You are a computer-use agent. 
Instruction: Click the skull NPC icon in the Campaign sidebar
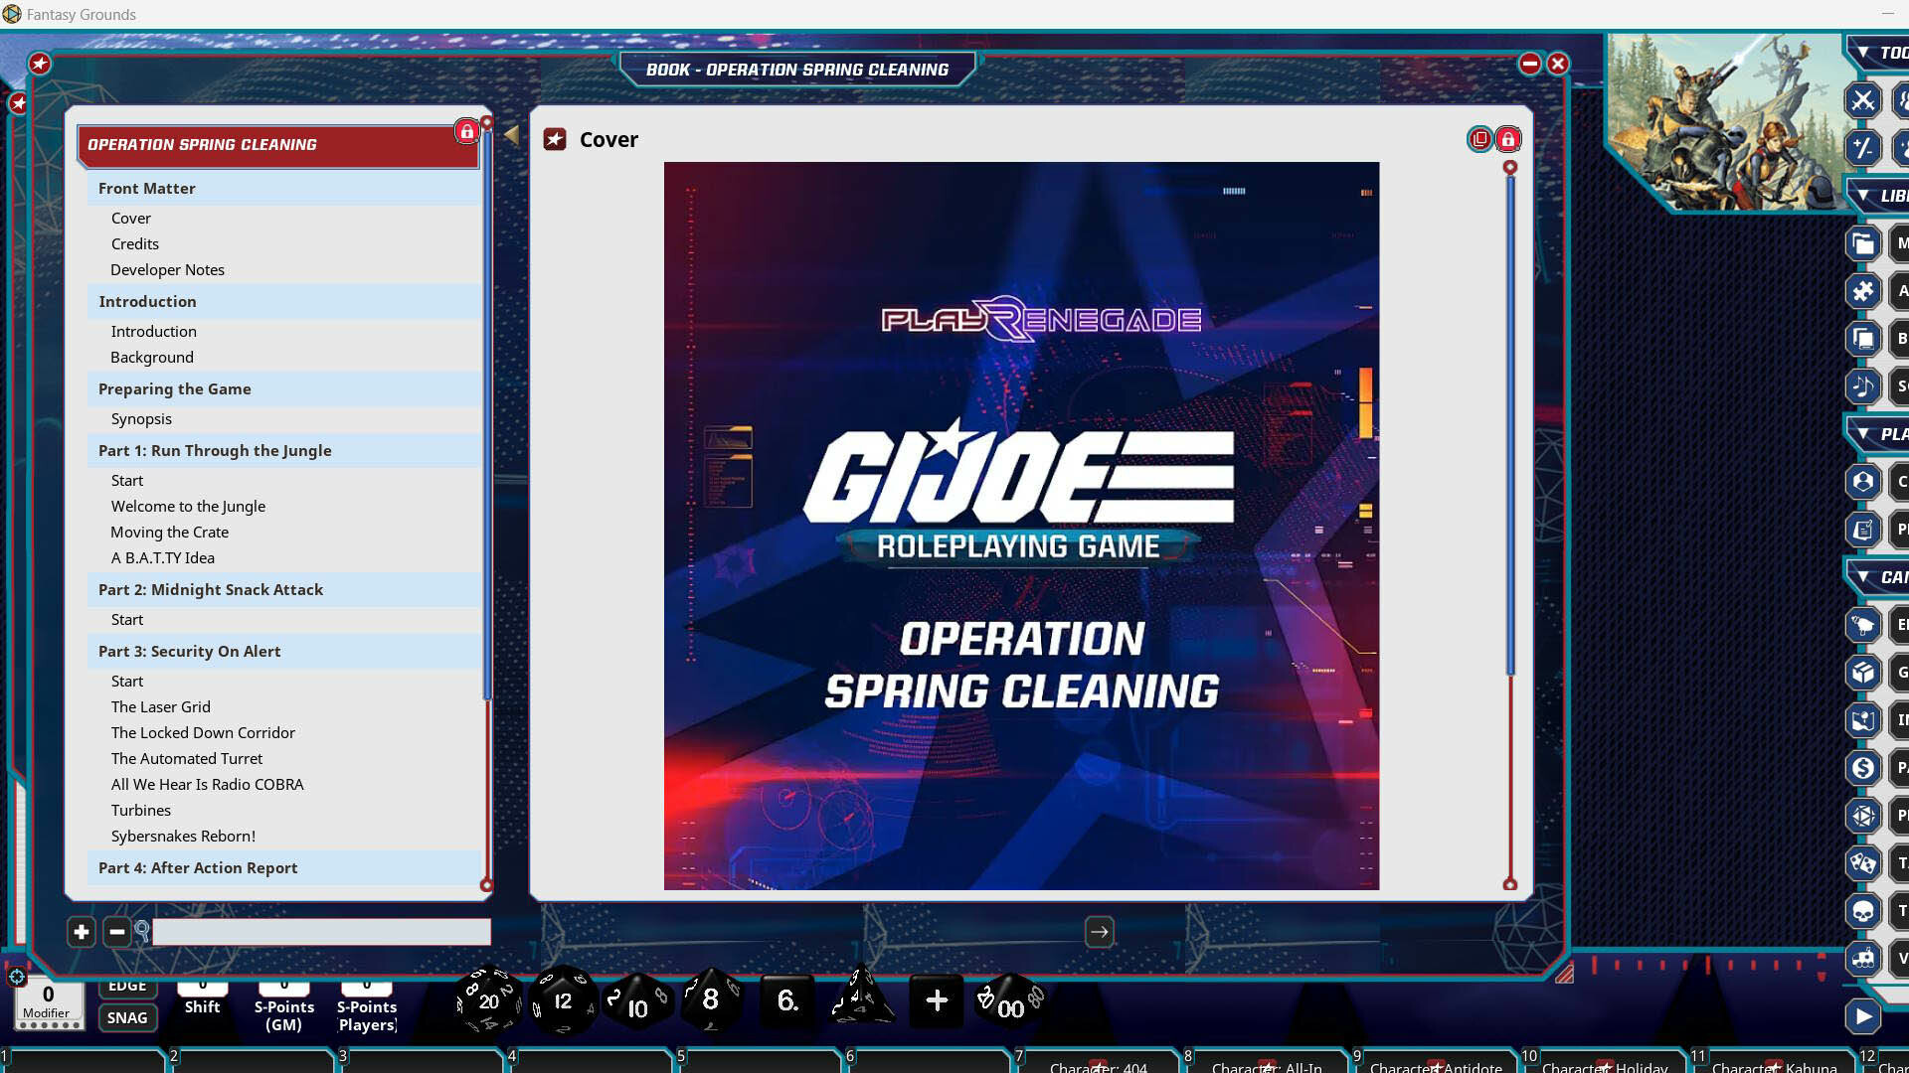(1863, 911)
